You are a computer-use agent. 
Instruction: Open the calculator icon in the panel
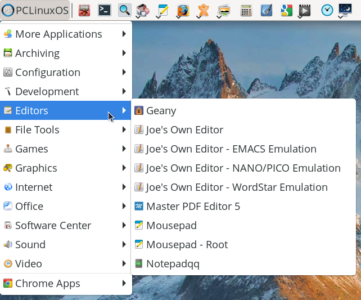tap(246, 10)
